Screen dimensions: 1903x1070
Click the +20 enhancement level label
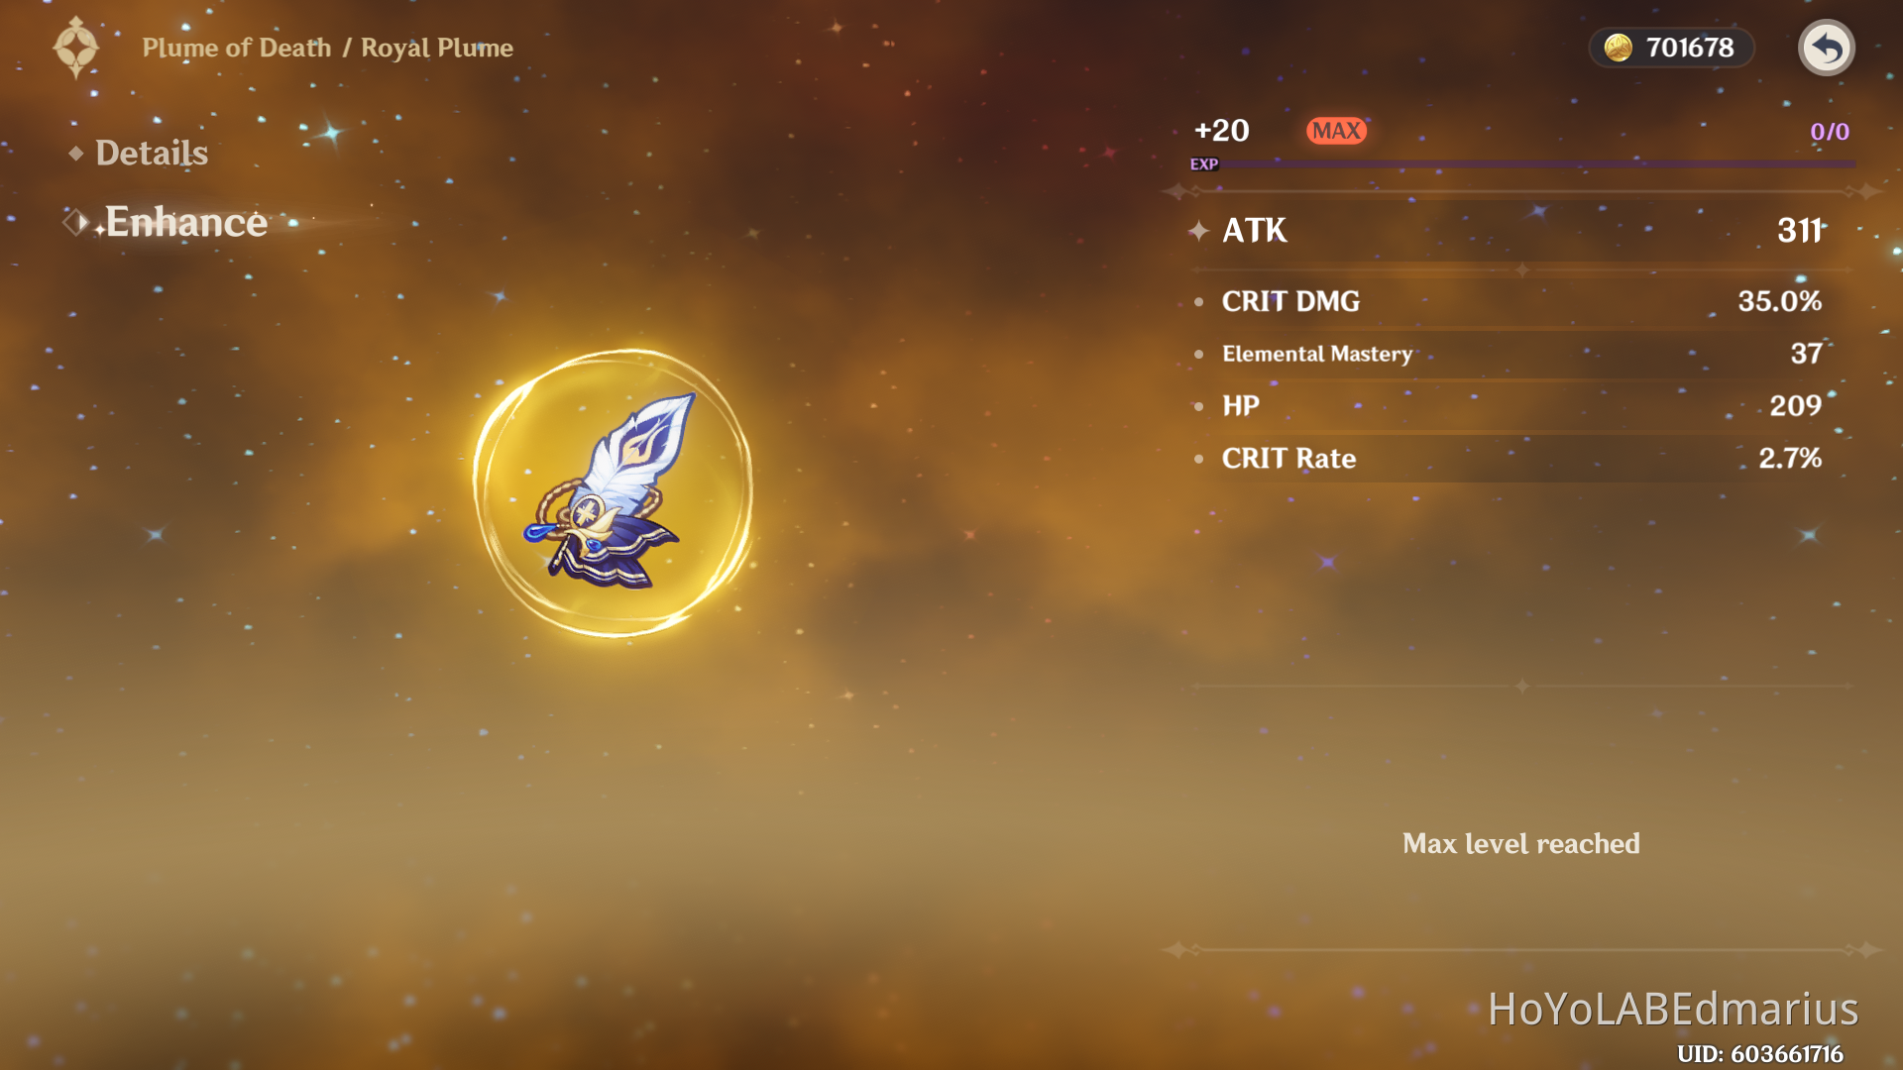[1221, 131]
